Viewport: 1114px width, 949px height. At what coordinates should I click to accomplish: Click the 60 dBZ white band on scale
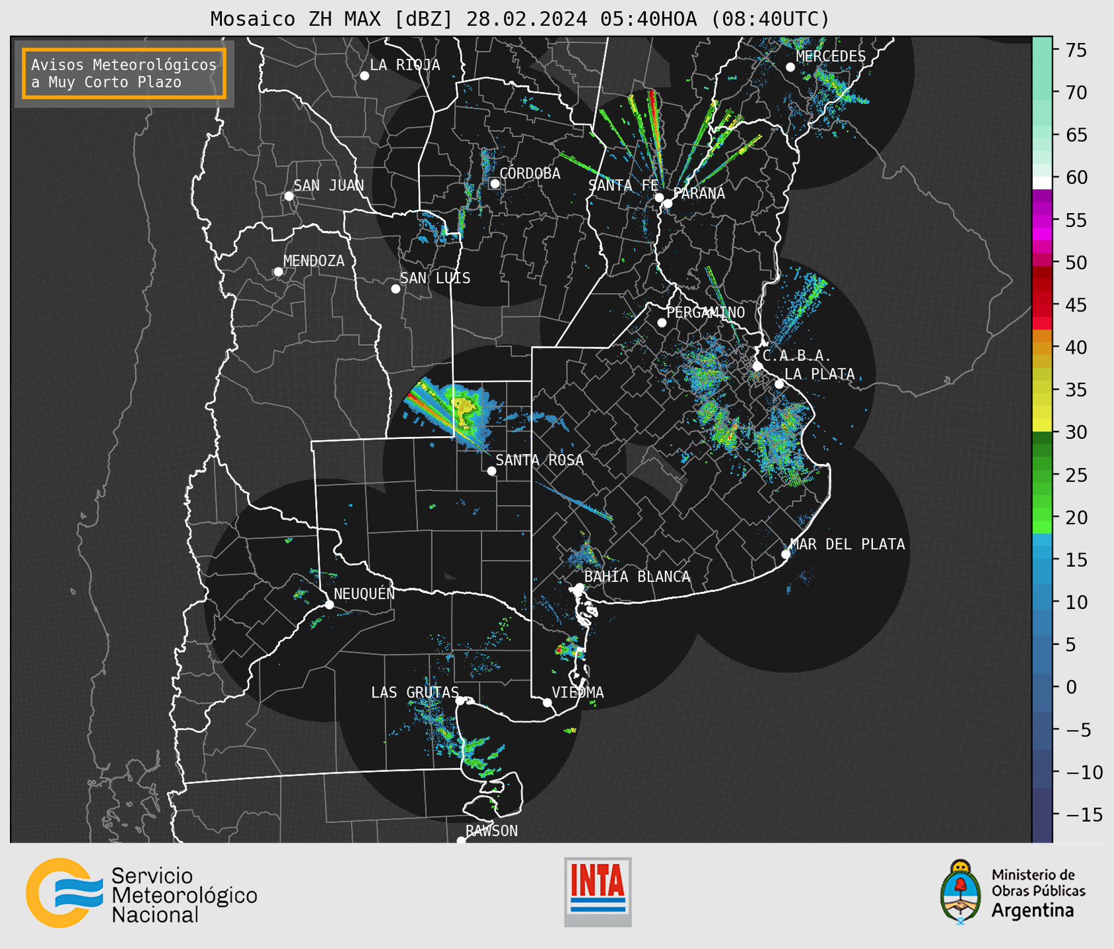(x=1042, y=183)
